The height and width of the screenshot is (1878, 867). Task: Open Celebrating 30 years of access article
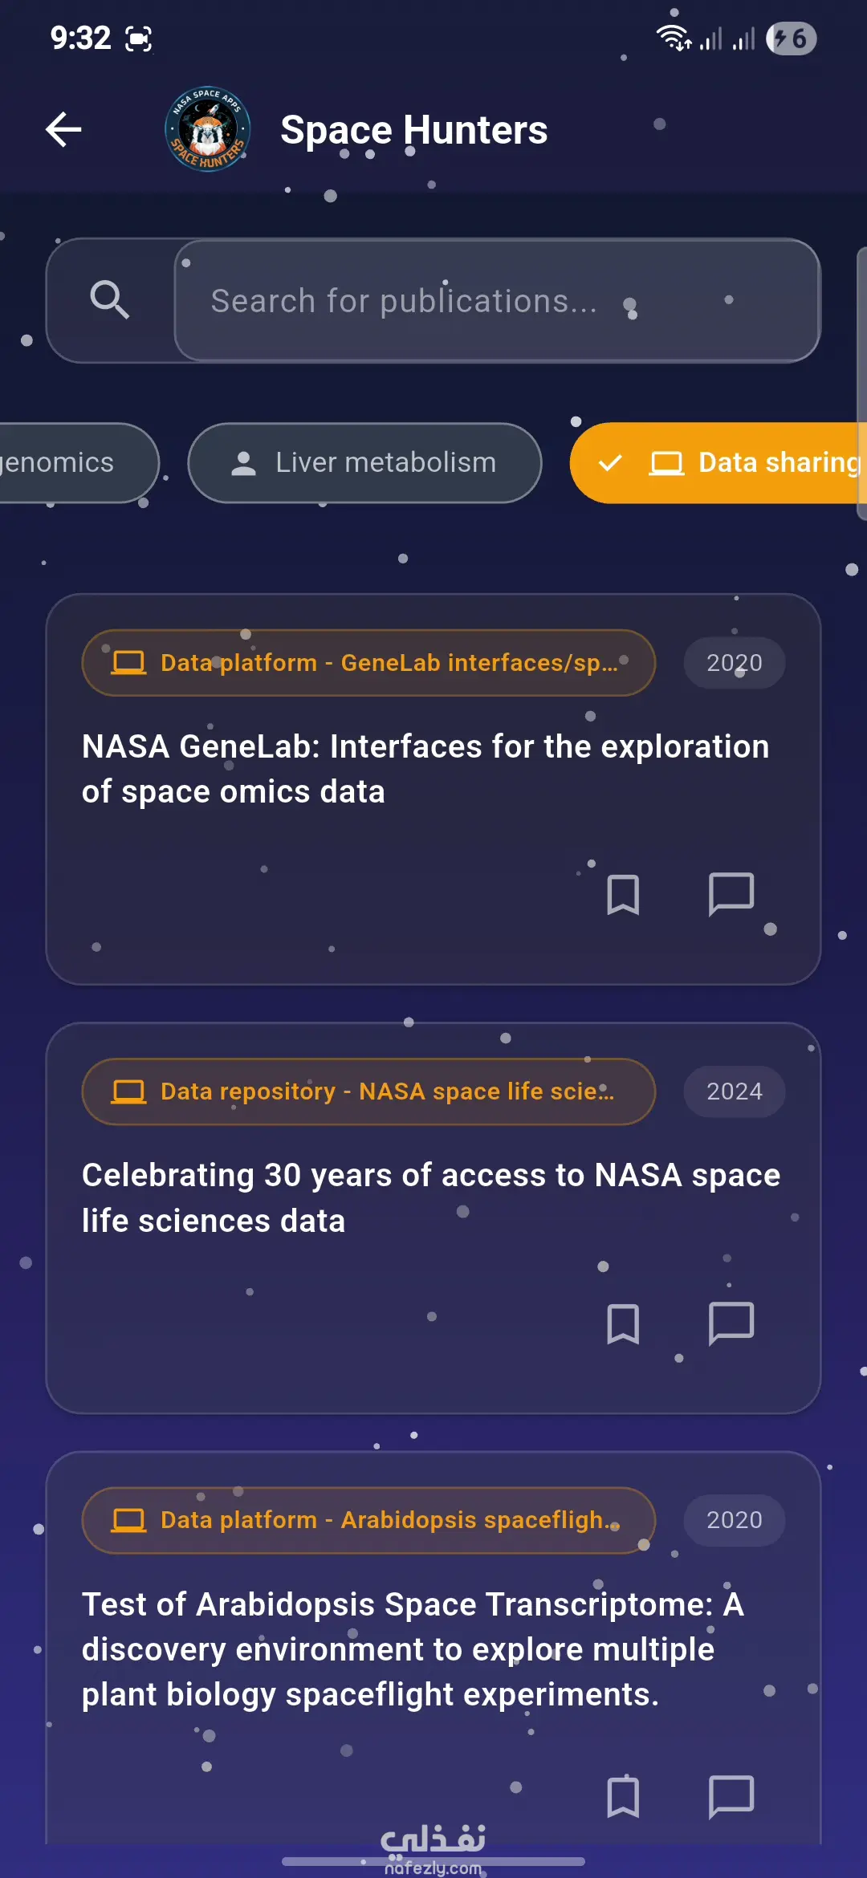(x=431, y=1197)
